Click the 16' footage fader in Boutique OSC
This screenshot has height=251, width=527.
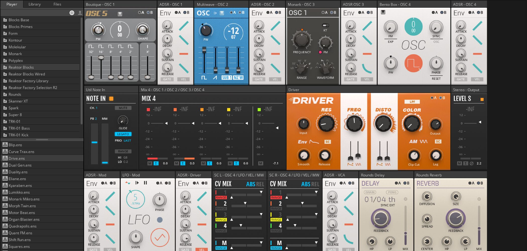click(101, 57)
